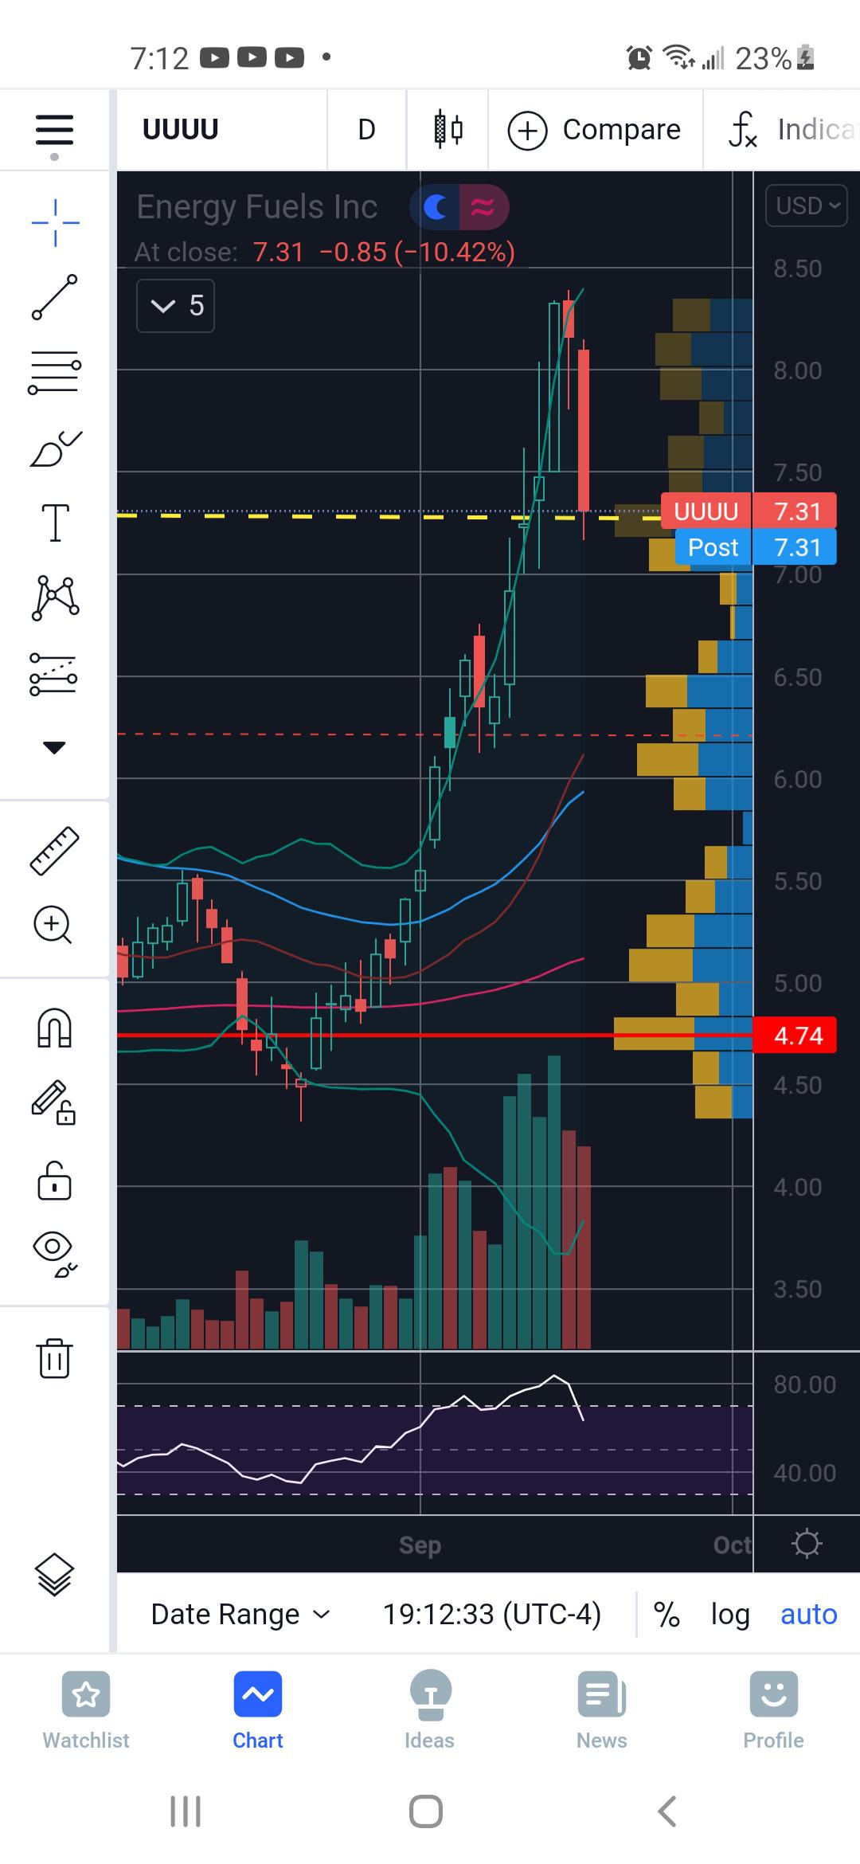Select the brush drawing tool

(x=54, y=448)
